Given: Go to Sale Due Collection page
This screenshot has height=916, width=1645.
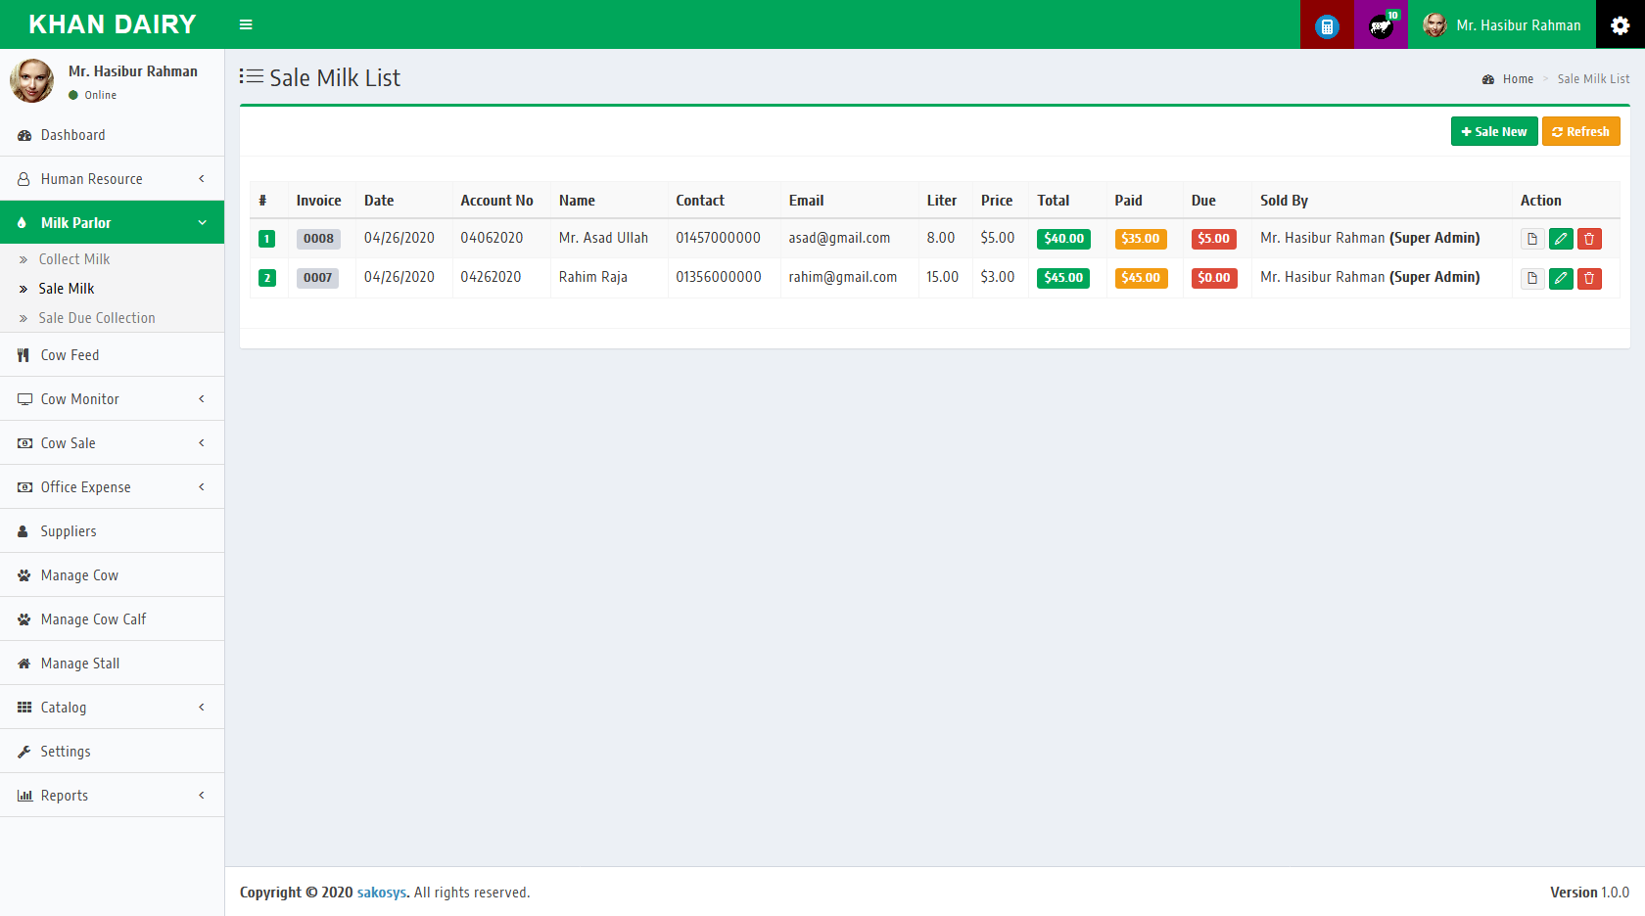Looking at the screenshot, I should coord(97,318).
